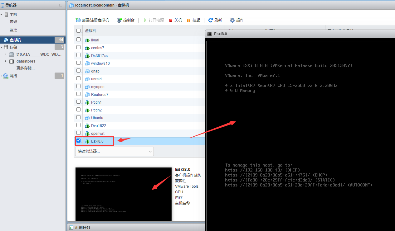This screenshot has width=395, height=231.
Task: Click the centos7 VM icon
Action: click(87, 48)
